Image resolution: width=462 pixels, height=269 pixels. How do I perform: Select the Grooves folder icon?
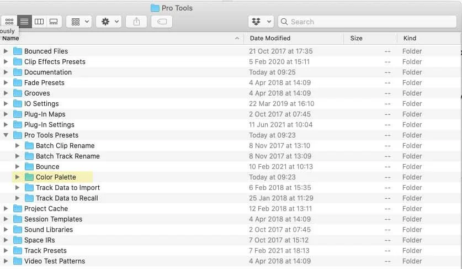(x=18, y=93)
